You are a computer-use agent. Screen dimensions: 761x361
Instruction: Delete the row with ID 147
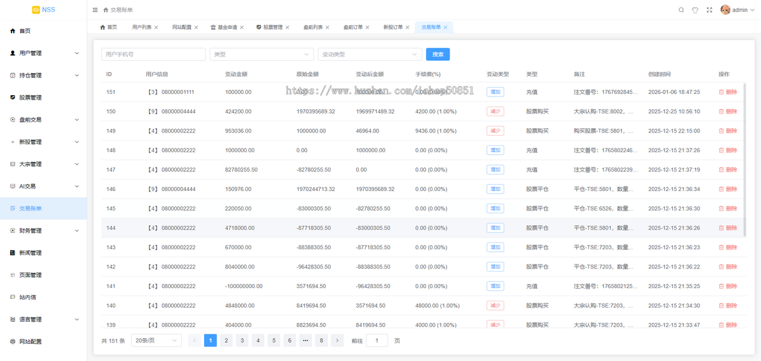(728, 170)
